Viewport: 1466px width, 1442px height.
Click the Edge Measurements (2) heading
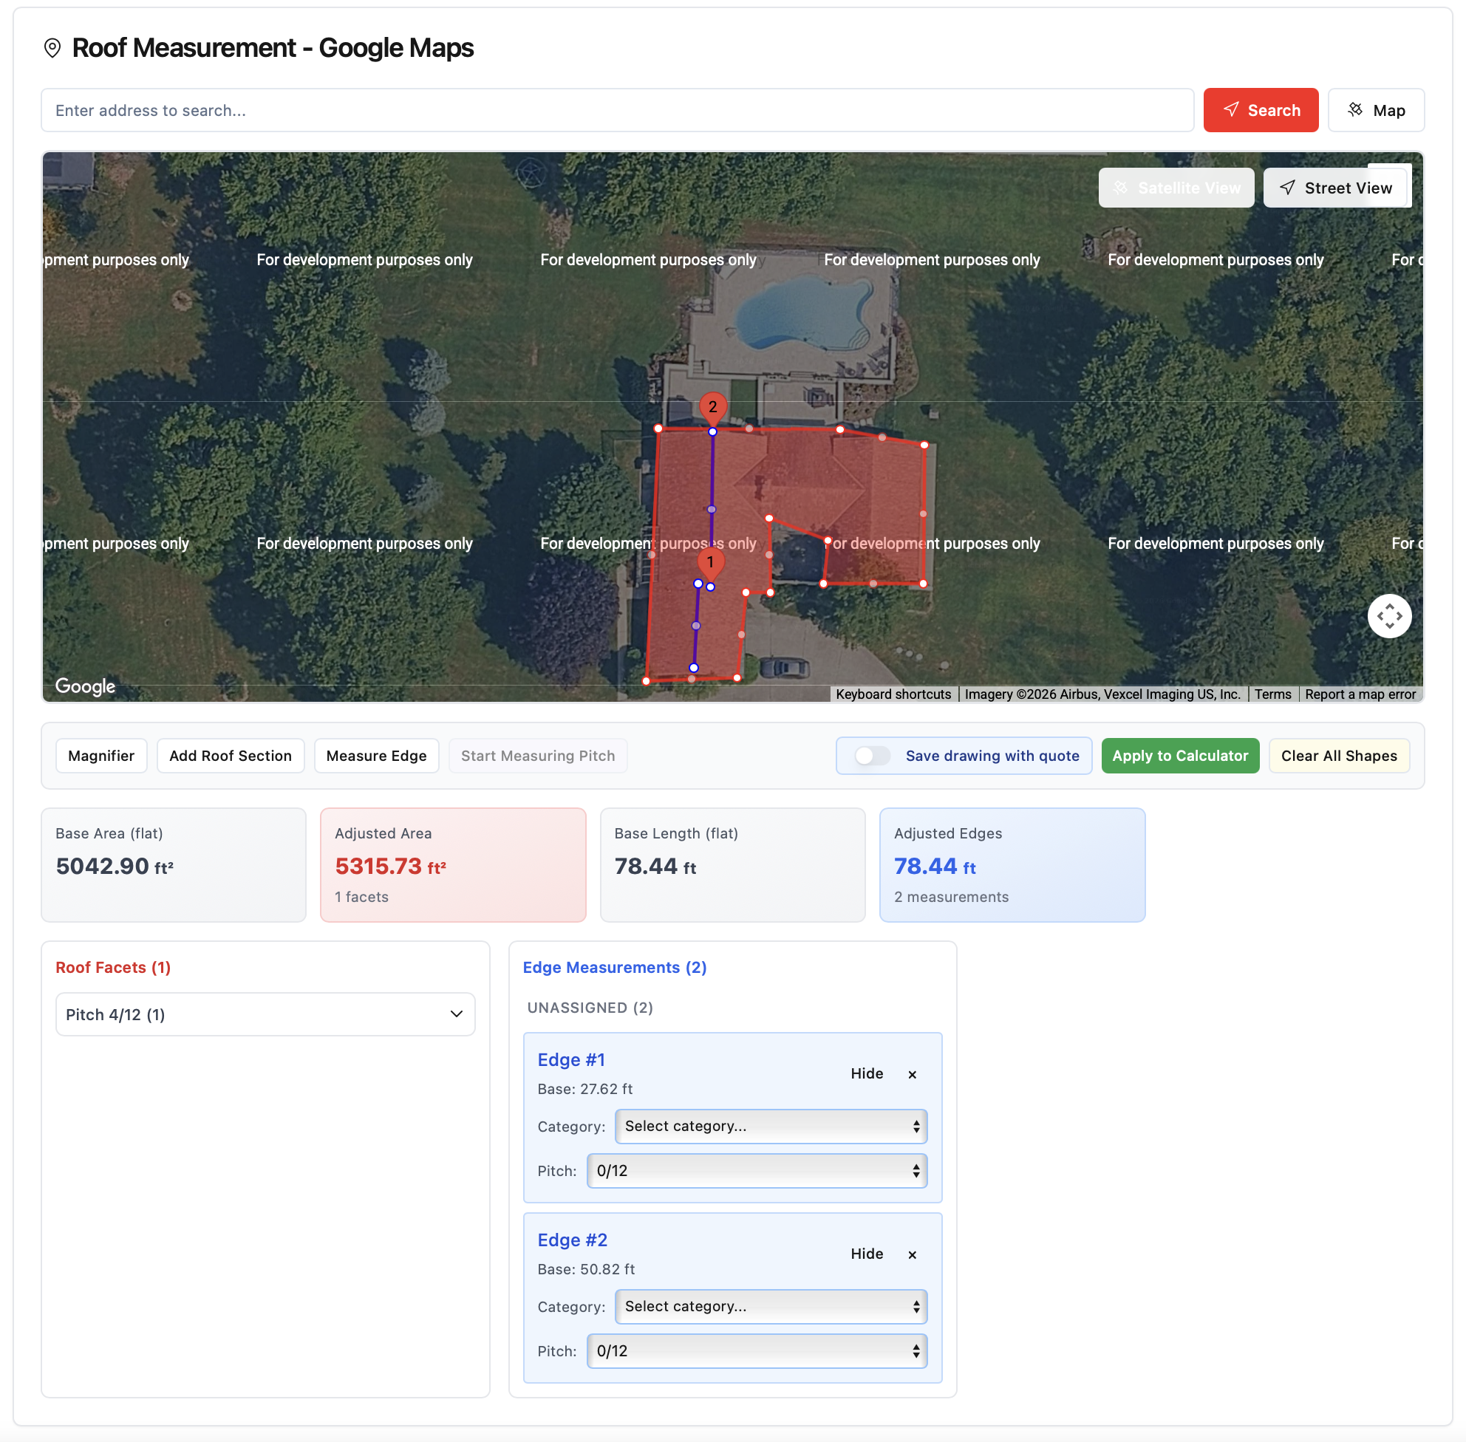click(615, 967)
